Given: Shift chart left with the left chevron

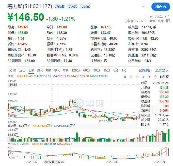Looking at the screenshot, I should [x=143, y=77].
